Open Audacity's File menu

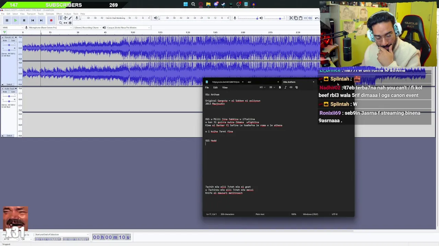pos(3,14)
